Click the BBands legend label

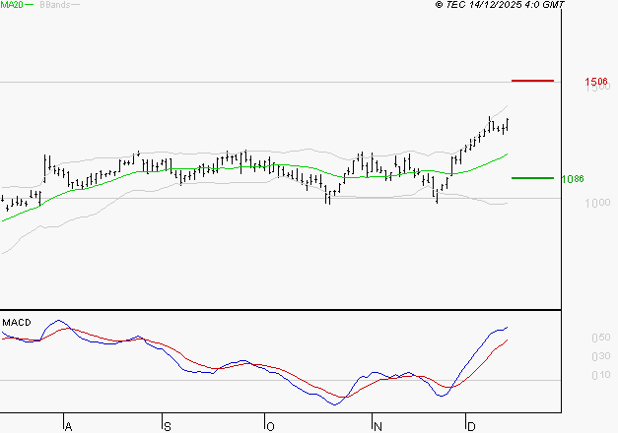[x=55, y=5]
